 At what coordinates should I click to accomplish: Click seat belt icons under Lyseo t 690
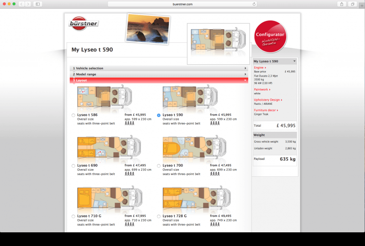(x=130, y=174)
